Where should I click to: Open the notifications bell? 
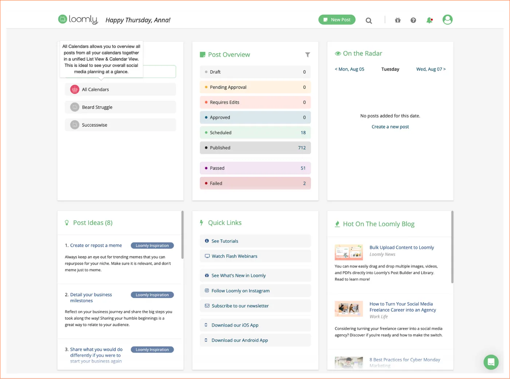[x=429, y=20]
